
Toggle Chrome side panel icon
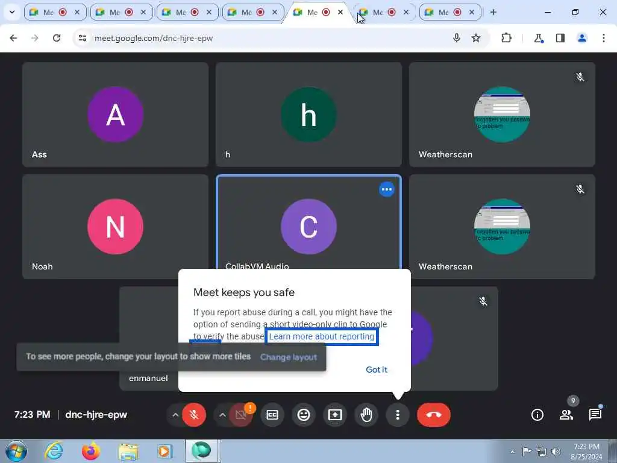[x=560, y=38]
